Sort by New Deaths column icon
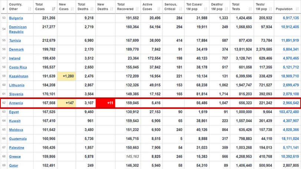Screen dimensions: 301x169 point(112,9)
